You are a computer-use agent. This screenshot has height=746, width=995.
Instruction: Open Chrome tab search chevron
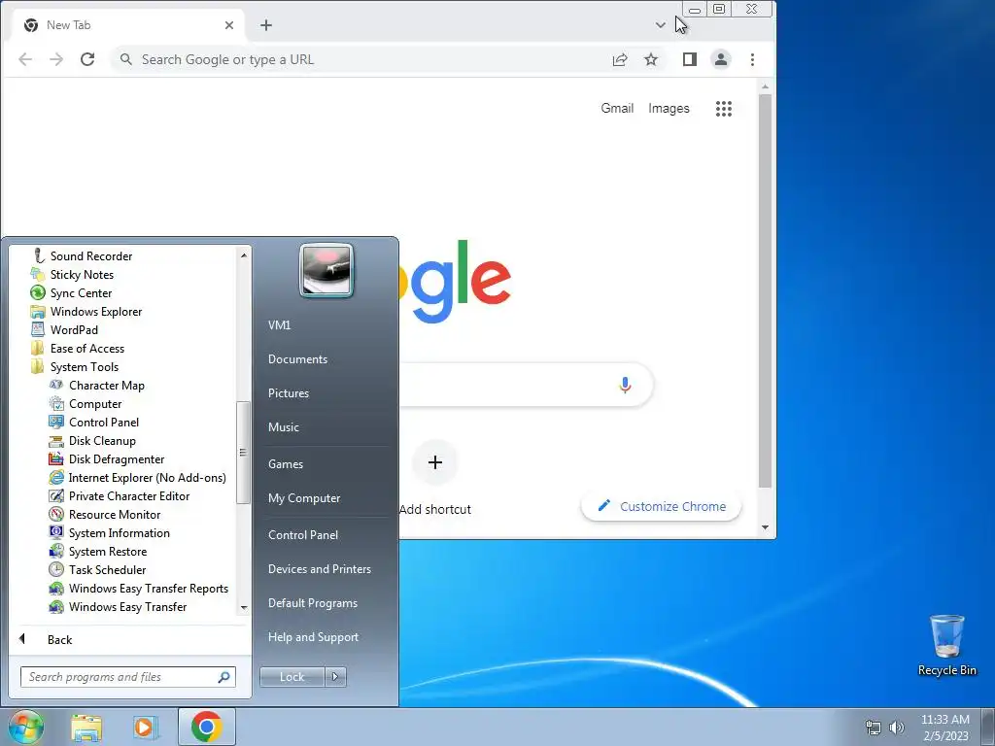[x=661, y=25]
